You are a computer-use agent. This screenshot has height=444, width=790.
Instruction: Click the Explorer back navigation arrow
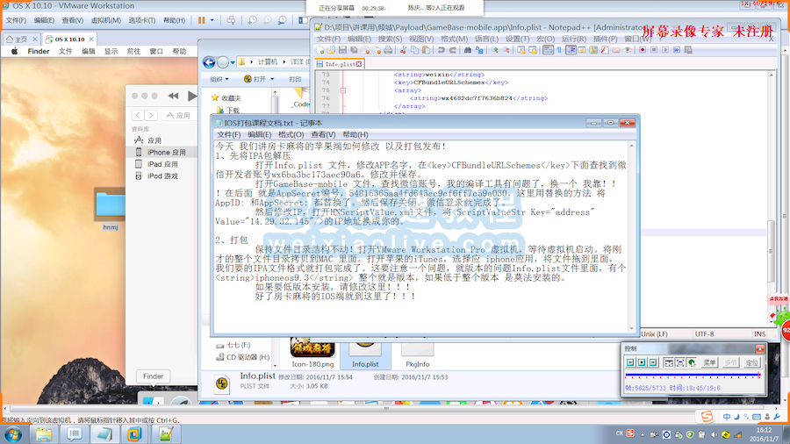tap(209, 62)
